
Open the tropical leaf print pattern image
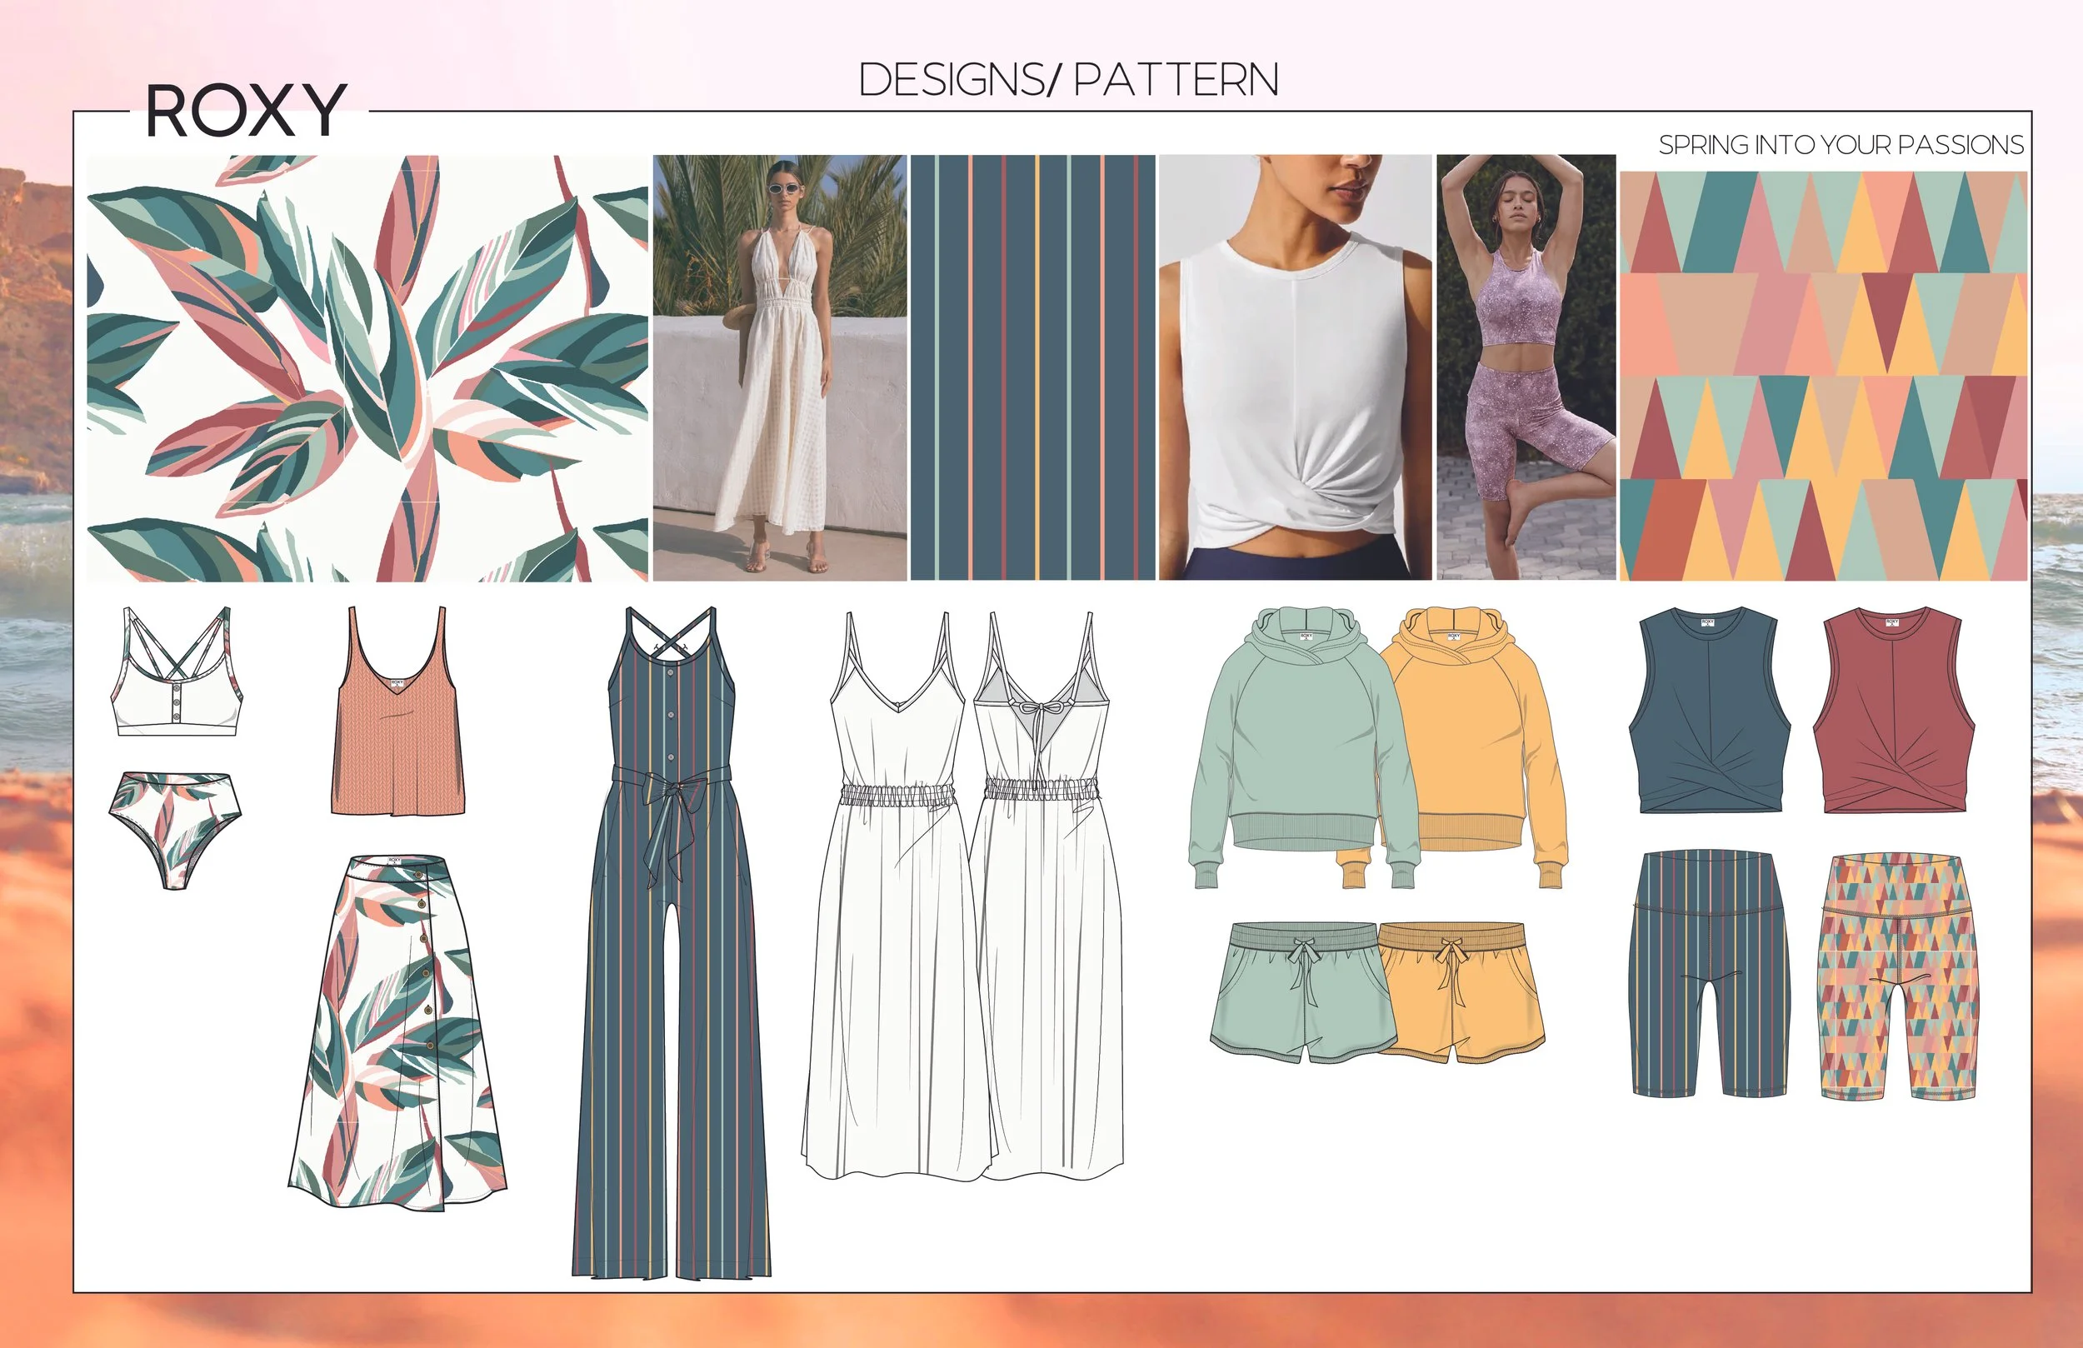point(367,368)
